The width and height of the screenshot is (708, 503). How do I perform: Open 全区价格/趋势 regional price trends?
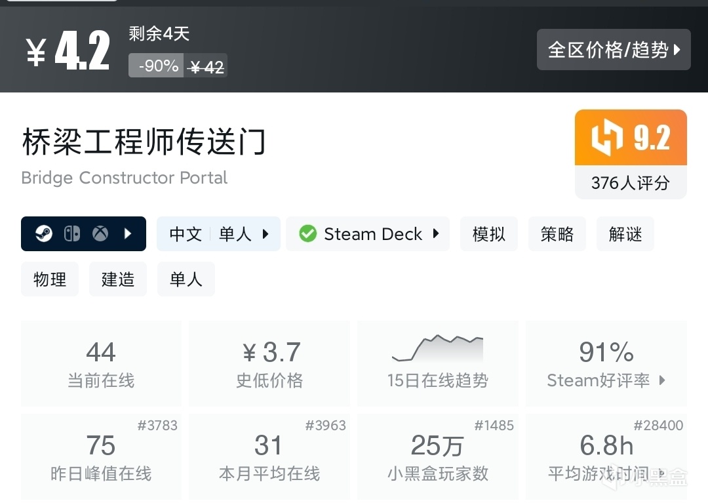[614, 50]
